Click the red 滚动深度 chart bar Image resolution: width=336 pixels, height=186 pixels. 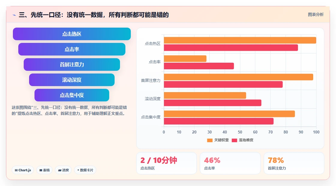[213, 103]
